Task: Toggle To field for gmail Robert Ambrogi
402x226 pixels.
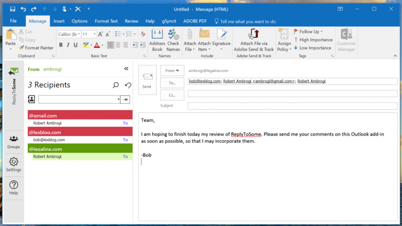Action: point(125,123)
